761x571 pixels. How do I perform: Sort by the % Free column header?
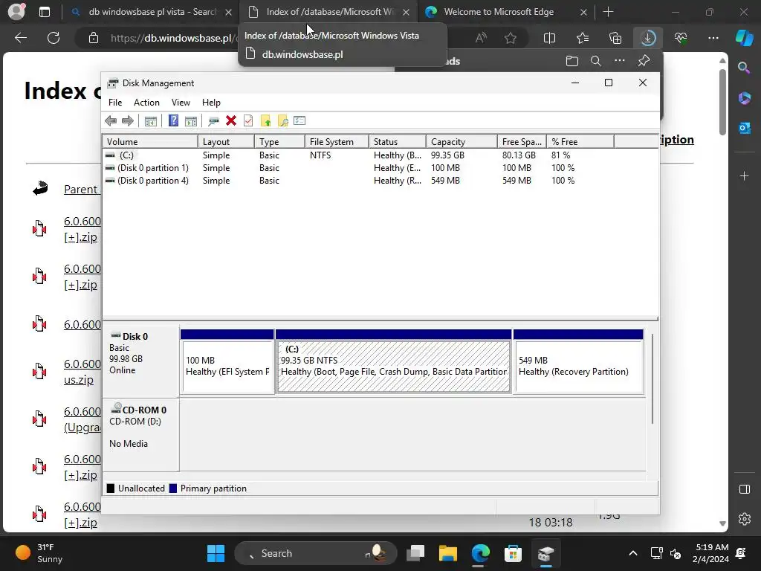580,142
